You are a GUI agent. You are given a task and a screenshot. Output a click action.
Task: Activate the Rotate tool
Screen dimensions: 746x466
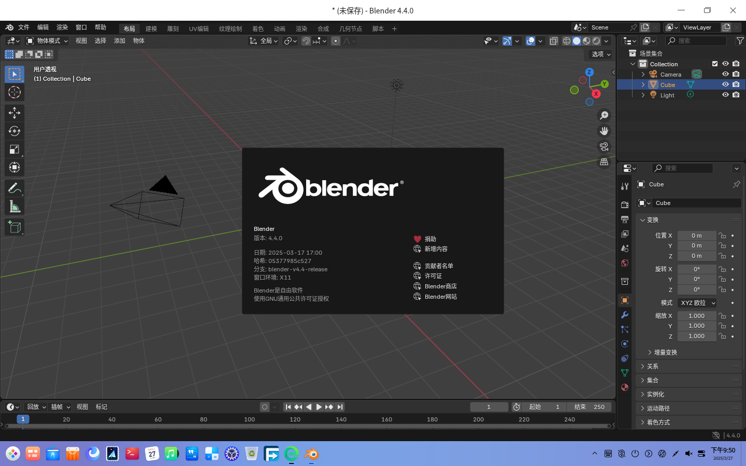point(15,131)
